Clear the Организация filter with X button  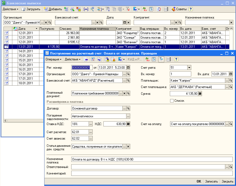point(46,23)
